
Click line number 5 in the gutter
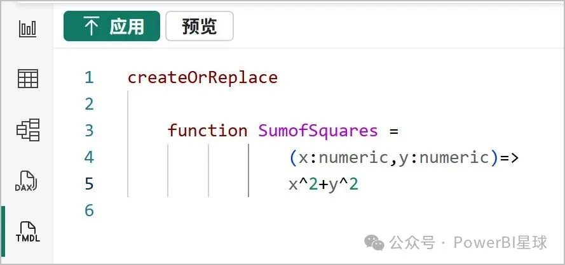pyautogui.click(x=89, y=184)
